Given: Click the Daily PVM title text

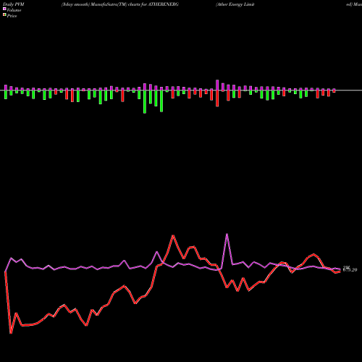Looking at the screenshot, I should (14, 4).
